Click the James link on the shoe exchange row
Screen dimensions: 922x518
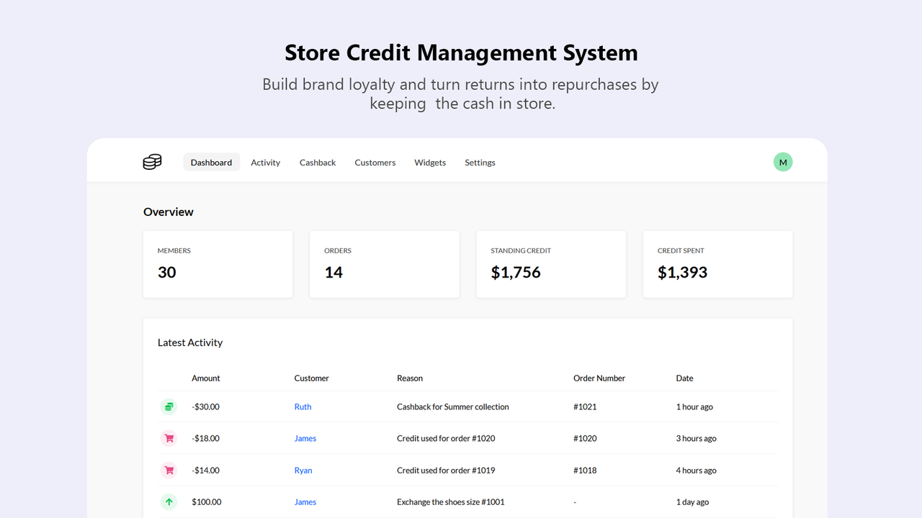tap(305, 502)
